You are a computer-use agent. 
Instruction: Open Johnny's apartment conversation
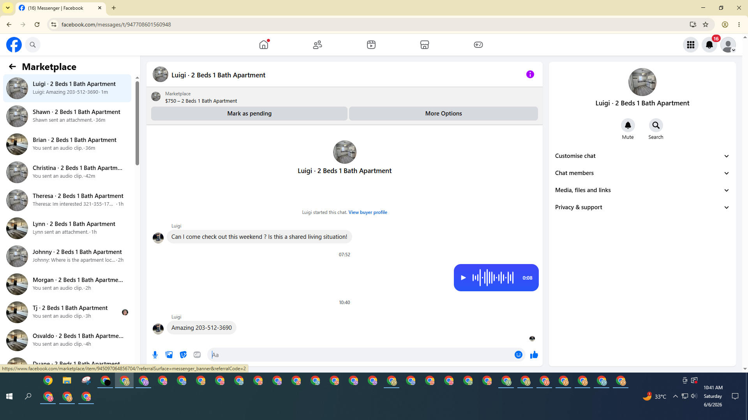[x=67, y=256]
